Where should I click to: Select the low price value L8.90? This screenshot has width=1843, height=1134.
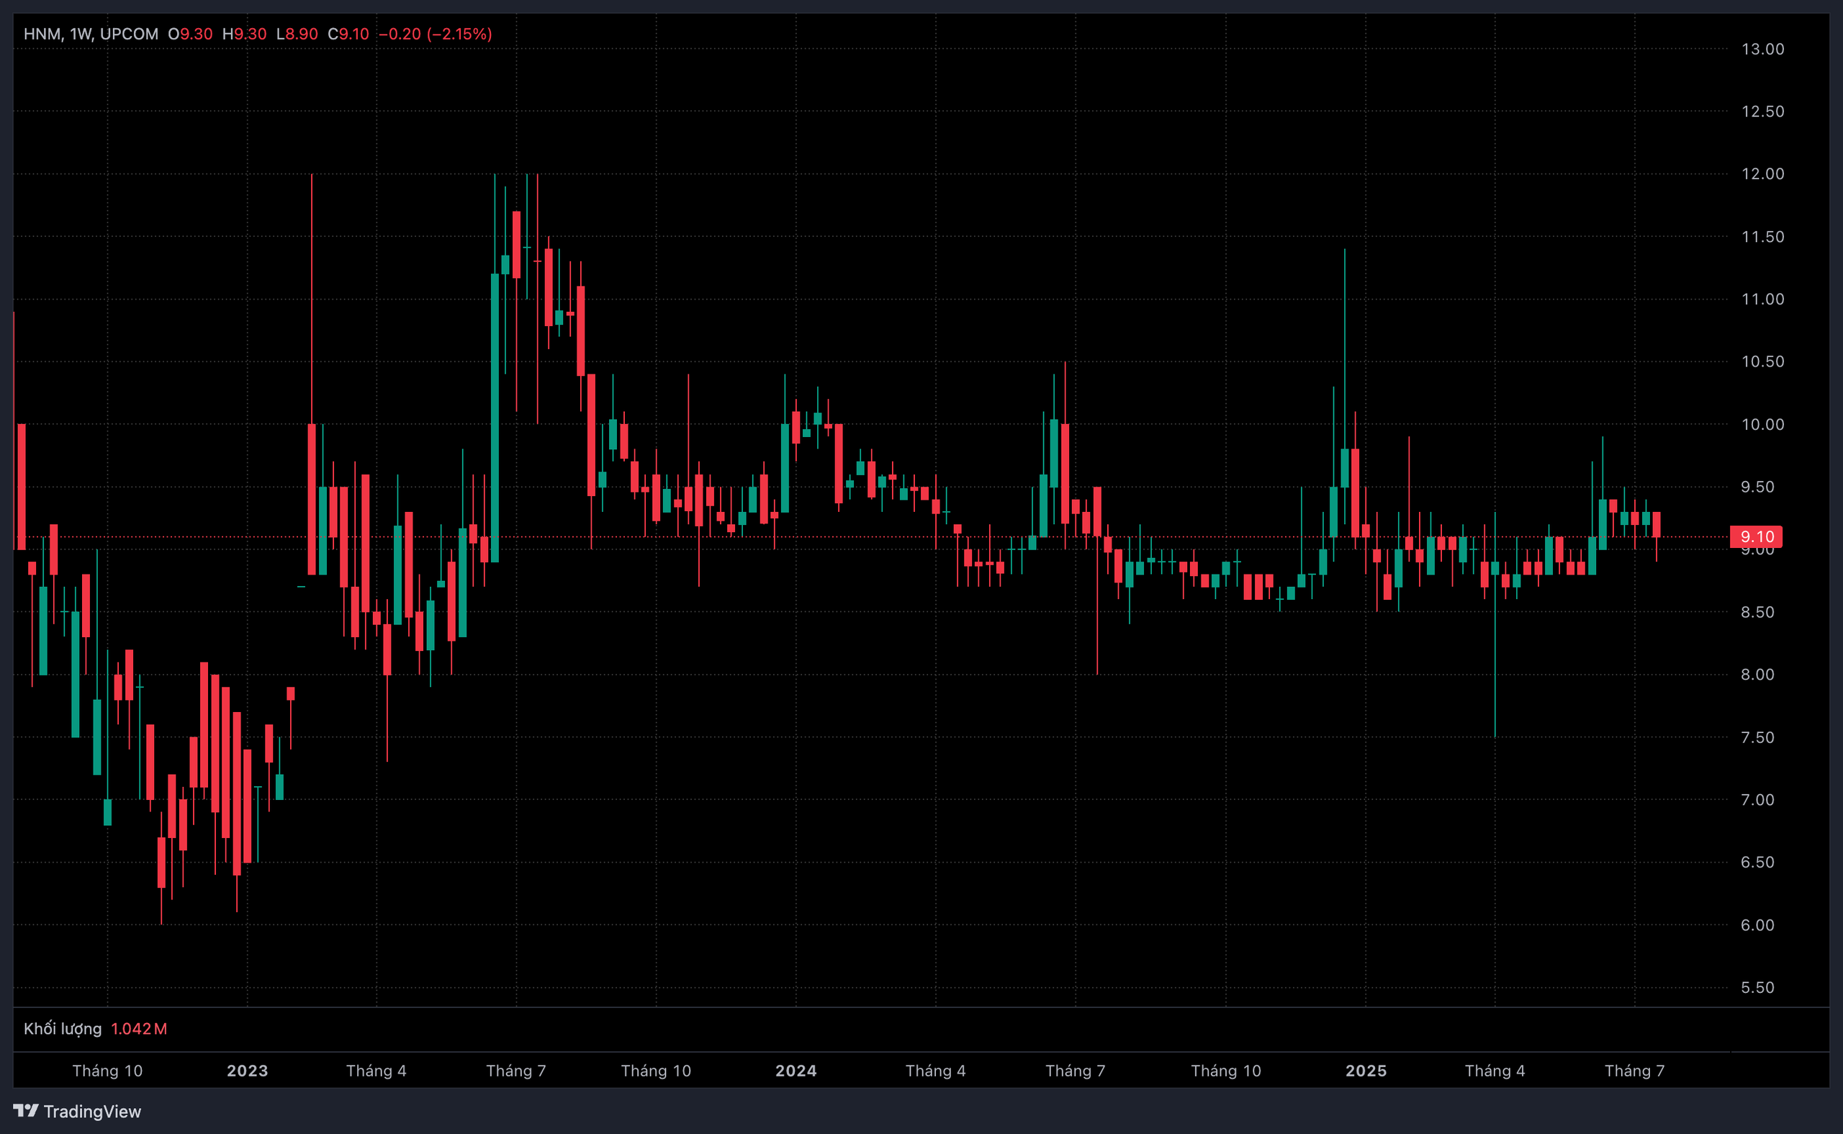[x=297, y=34]
